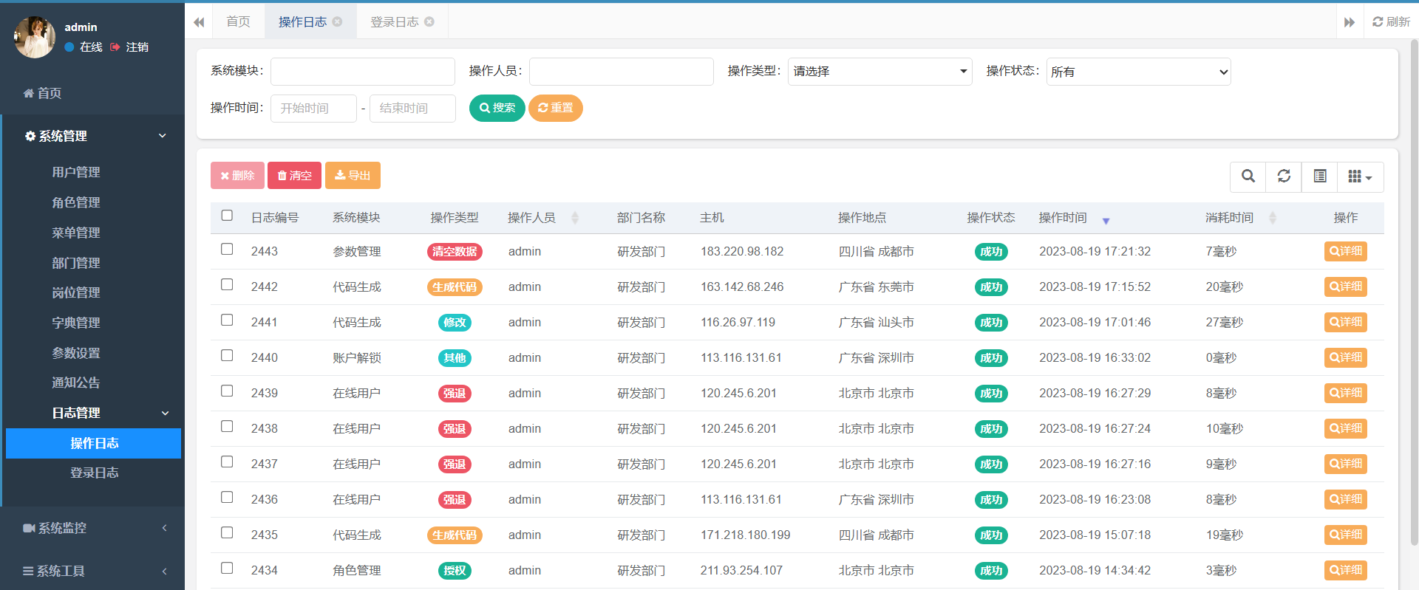Click the orange 重置 button
Image resolution: width=1419 pixels, height=590 pixels.
(x=556, y=108)
